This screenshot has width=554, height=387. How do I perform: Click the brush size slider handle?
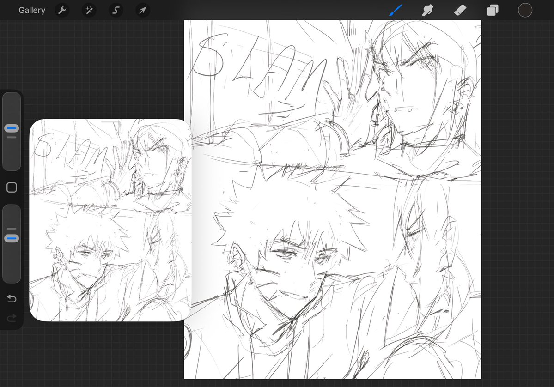click(12, 128)
